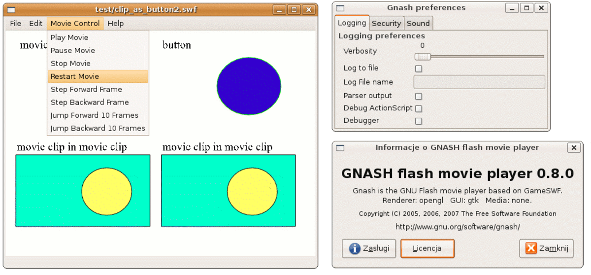Open Informacje dialog window menu icon

tap(340, 147)
